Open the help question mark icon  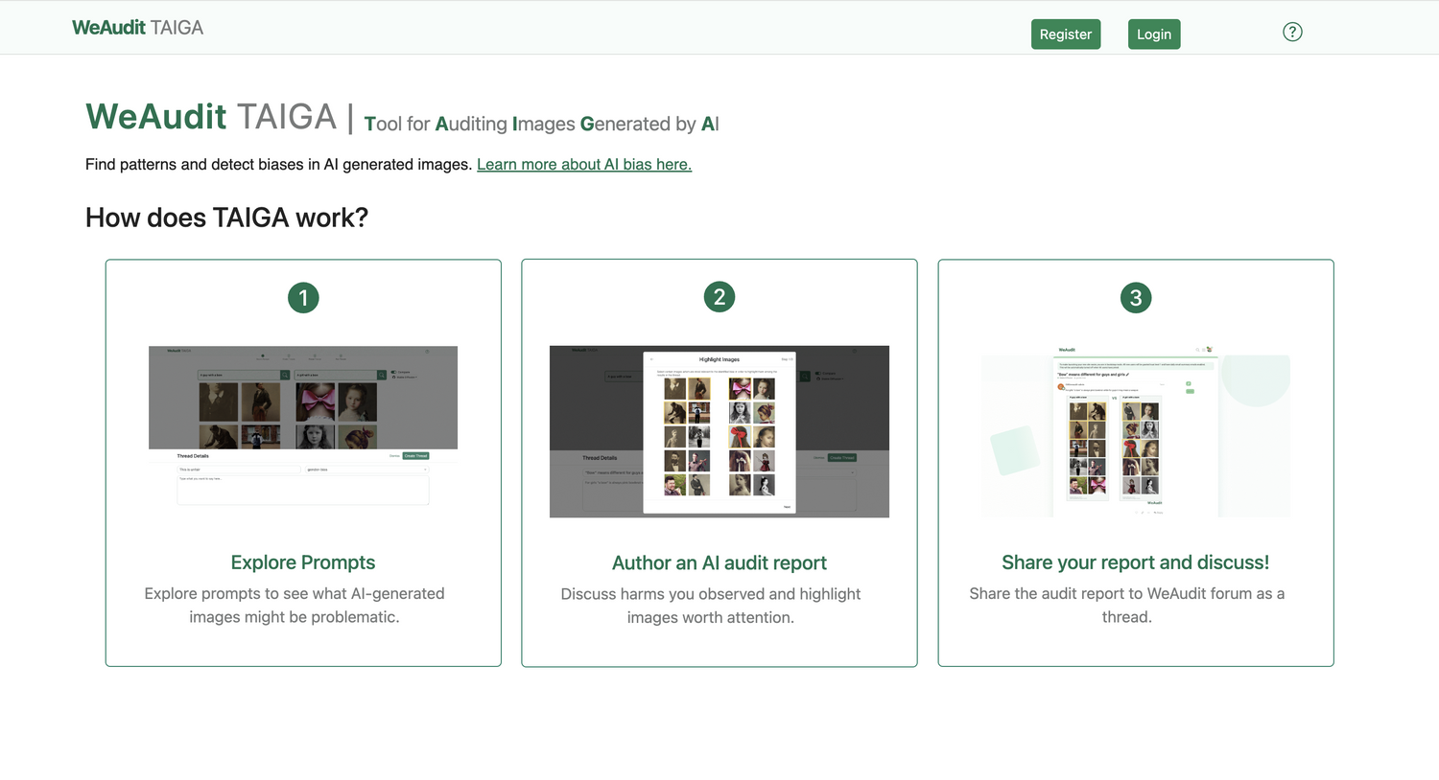coord(1292,32)
